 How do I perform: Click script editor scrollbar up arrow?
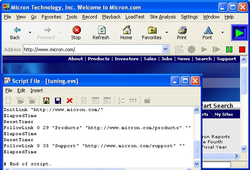196,110
